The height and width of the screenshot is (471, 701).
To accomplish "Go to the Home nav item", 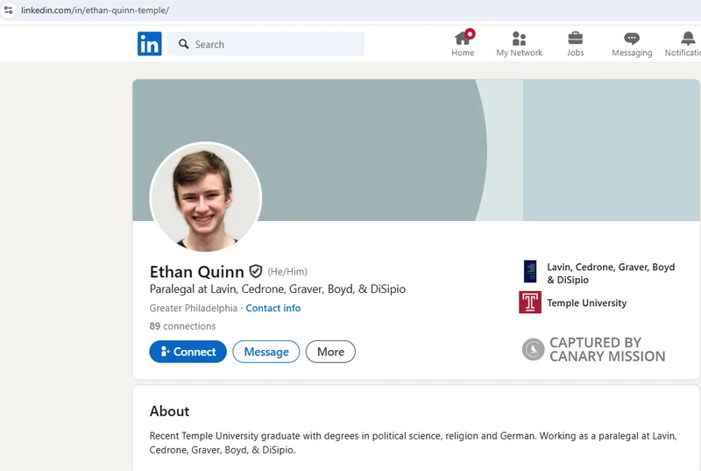I will [463, 44].
